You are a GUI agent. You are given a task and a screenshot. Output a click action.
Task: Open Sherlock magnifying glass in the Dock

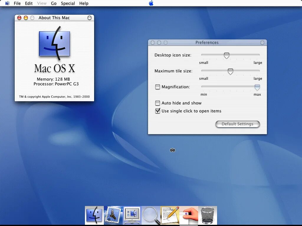pos(151,215)
